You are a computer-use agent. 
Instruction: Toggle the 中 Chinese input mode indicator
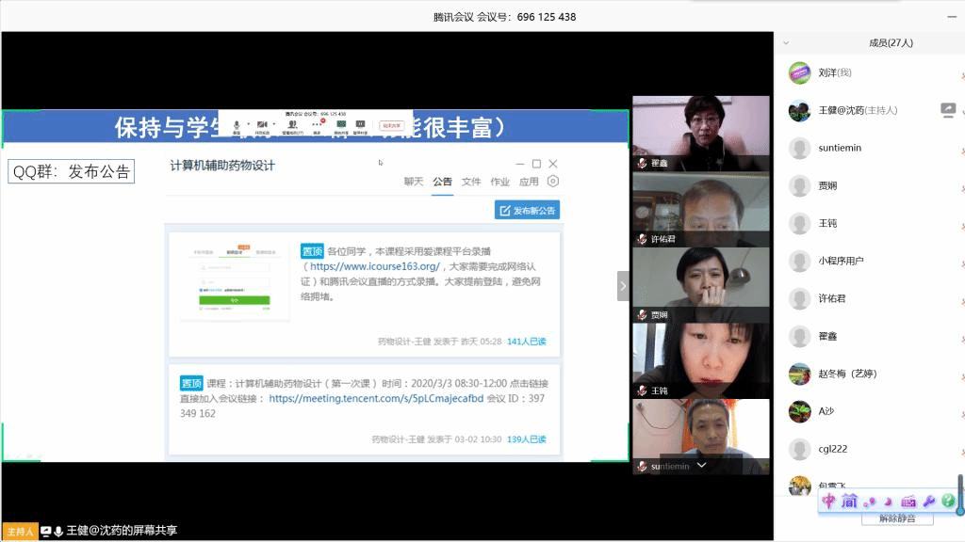pyautogui.click(x=829, y=501)
